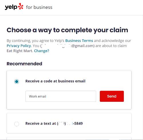Click the red Yelp burst logo icon
The width and height of the screenshot is (143, 140).
coord(21,6)
